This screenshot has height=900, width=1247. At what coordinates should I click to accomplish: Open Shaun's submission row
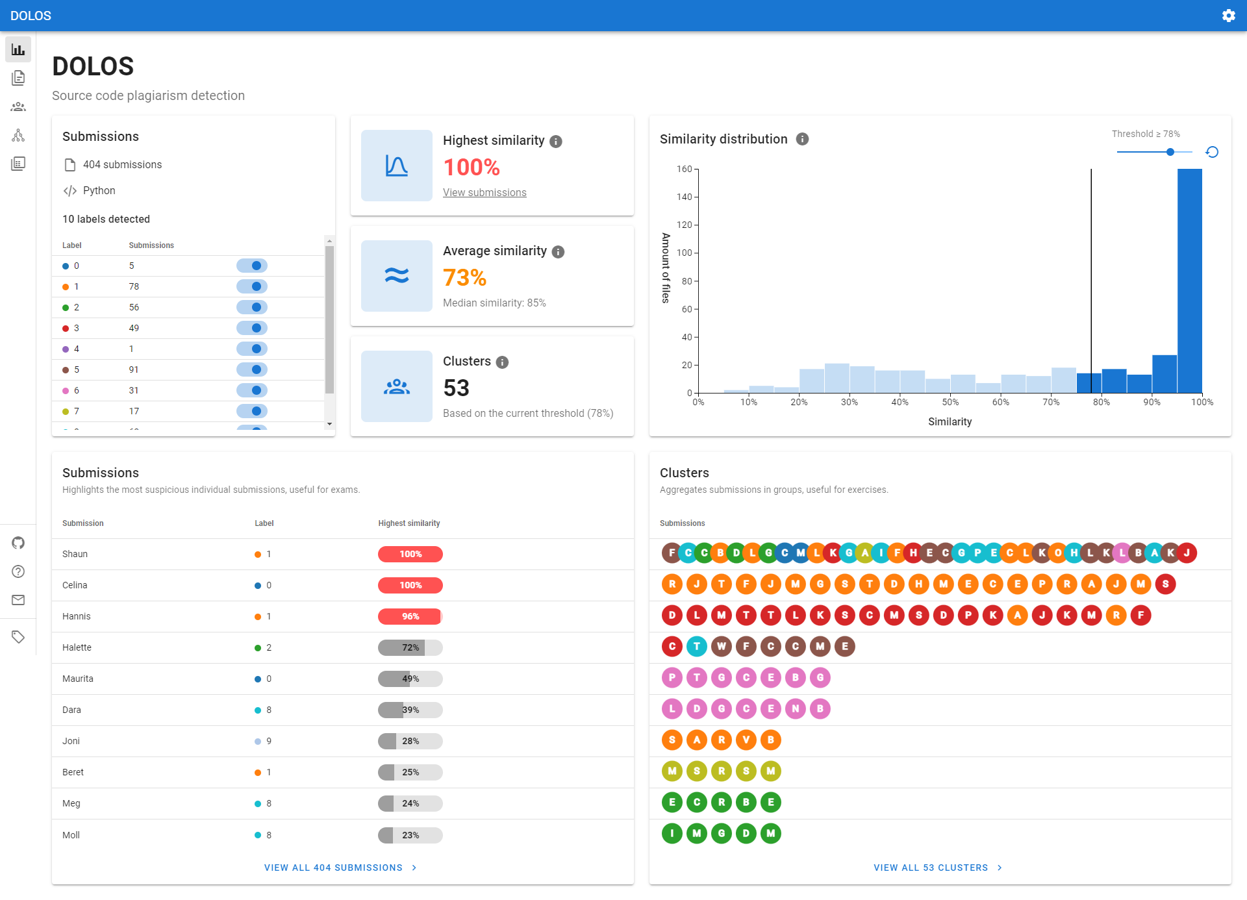point(75,554)
